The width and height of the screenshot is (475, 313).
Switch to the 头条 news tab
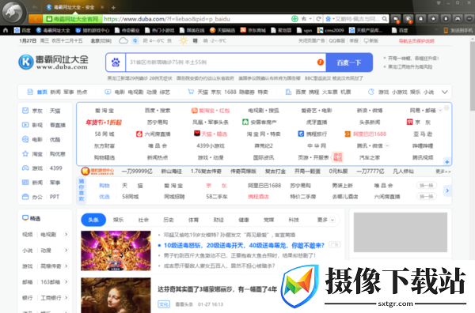tap(93, 220)
